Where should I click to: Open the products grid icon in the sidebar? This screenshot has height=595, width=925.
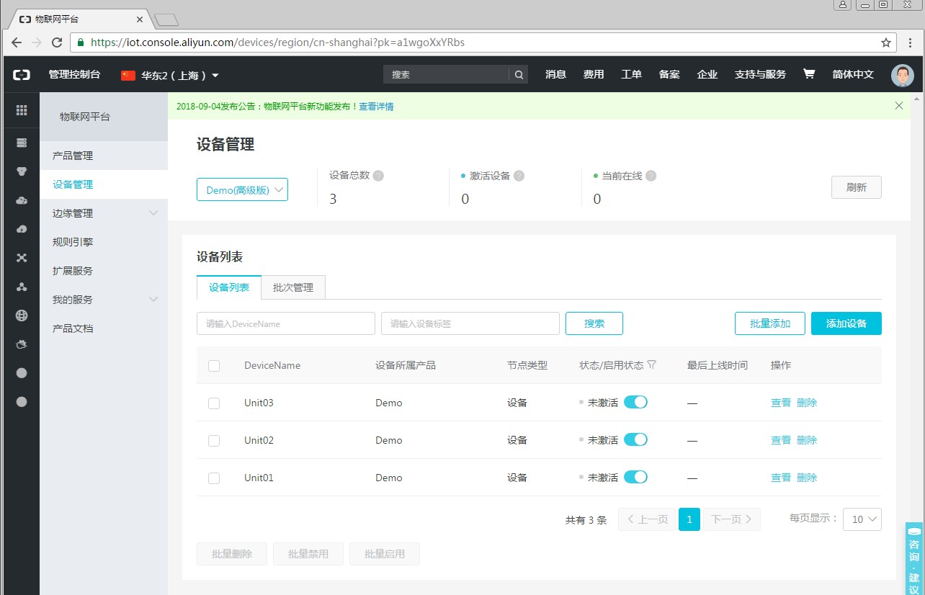pos(22,110)
